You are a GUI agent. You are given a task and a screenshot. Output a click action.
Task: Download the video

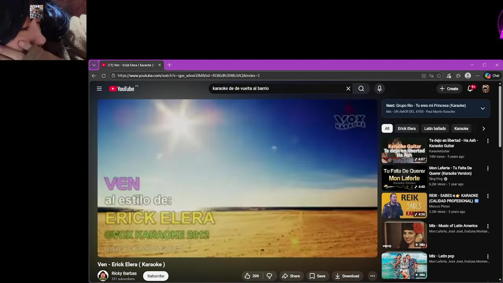coord(347,276)
